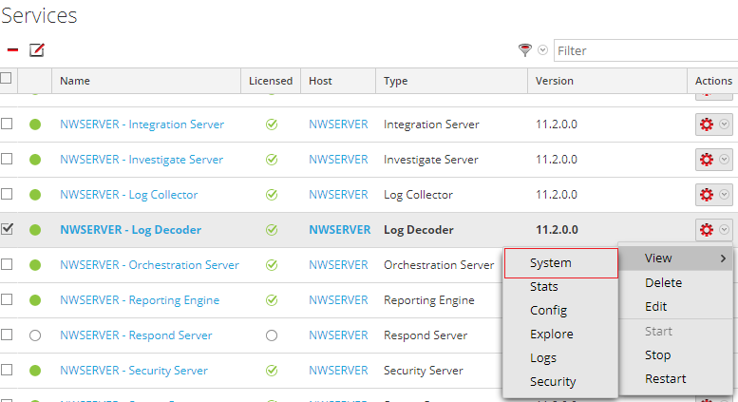Open the NWSERVER - Security Server link
The image size is (738, 402).
133,371
